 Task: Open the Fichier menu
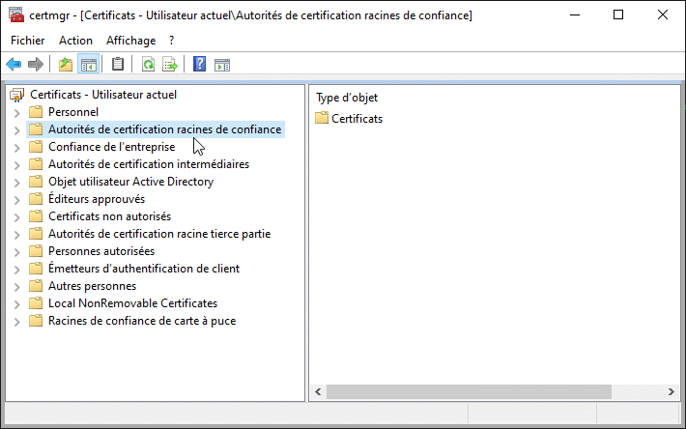27,40
